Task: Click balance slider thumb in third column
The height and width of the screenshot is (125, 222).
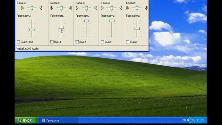Action: [86, 8]
